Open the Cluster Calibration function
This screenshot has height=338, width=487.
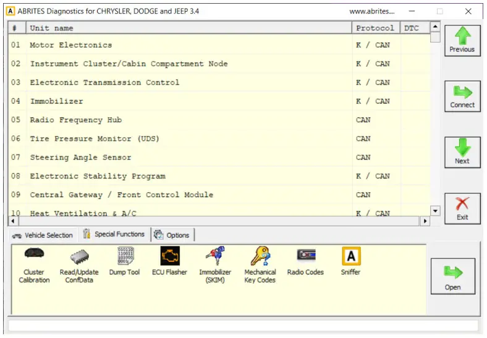pyautogui.click(x=34, y=265)
